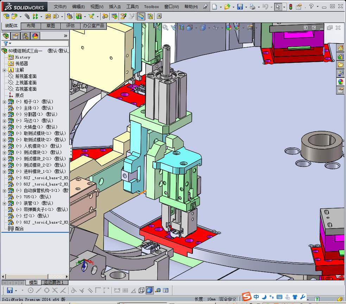Open the 工具(T) menu
346x304 pixels.
tap(132, 7)
